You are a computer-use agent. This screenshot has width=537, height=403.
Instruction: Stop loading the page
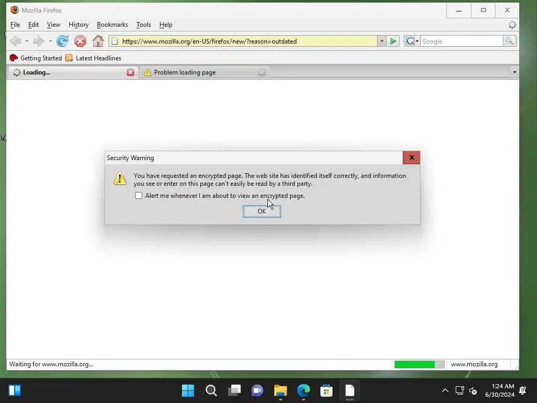tap(80, 41)
